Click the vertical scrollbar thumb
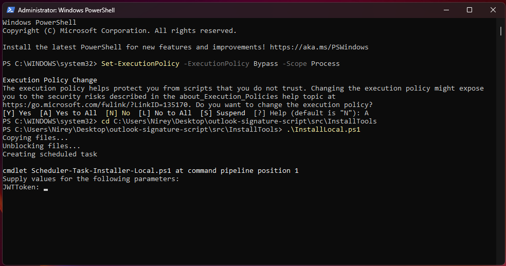The height and width of the screenshot is (266, 506). (x=500, y=31)
